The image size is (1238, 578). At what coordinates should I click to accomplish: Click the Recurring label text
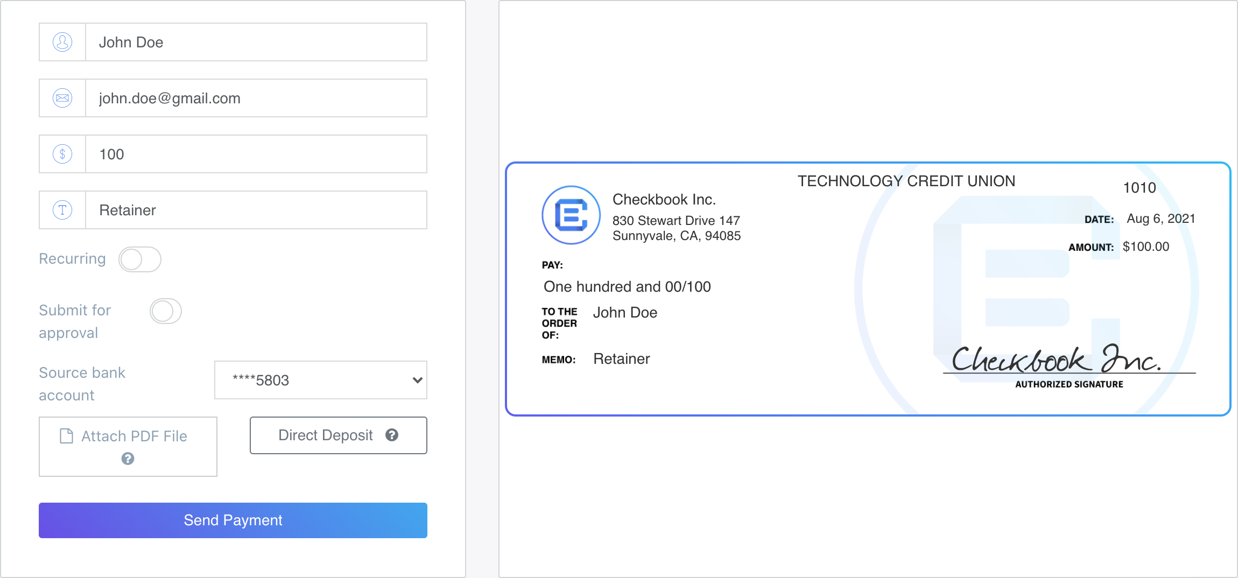coord(72,259)
